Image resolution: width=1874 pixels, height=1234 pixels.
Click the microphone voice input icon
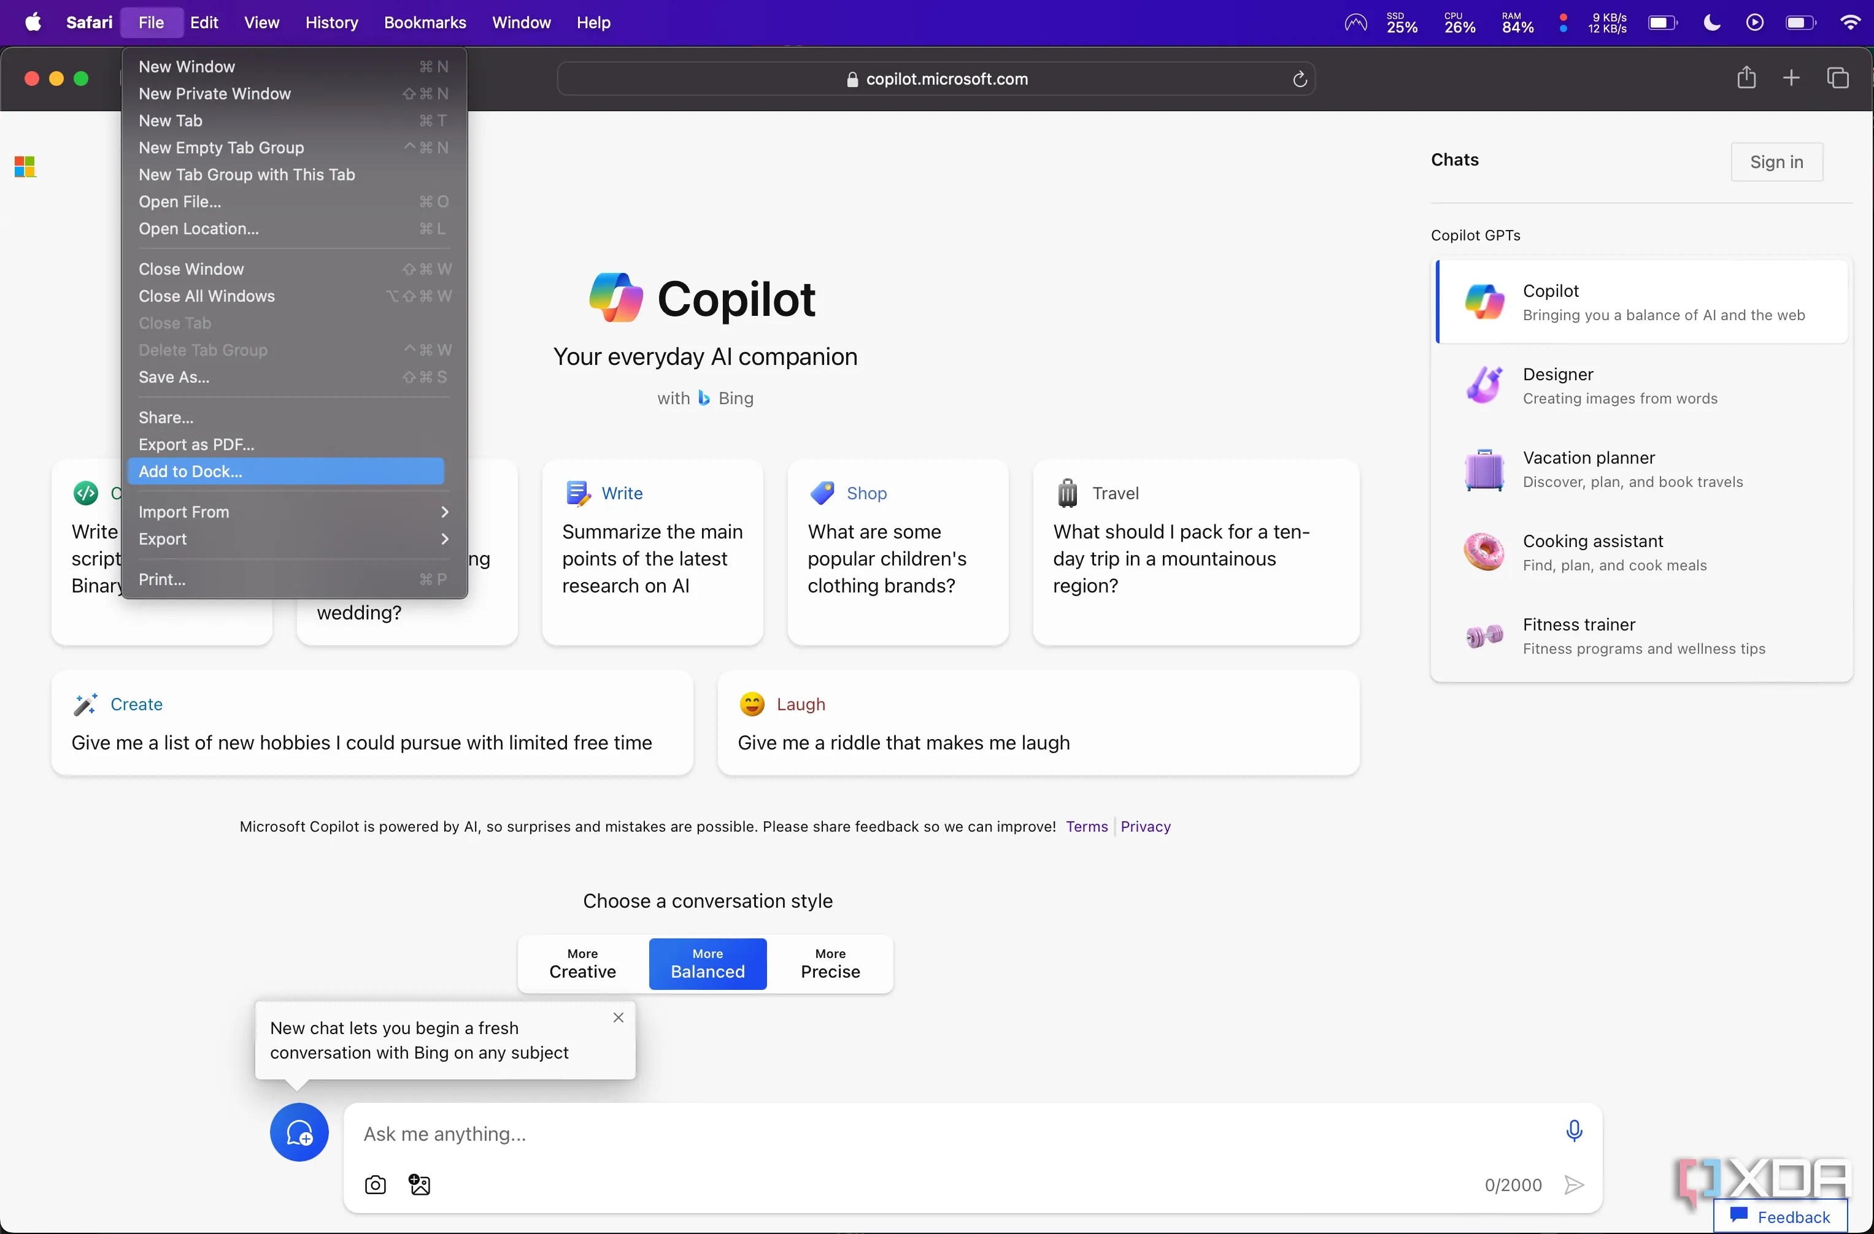[x=1574, y=1131]
